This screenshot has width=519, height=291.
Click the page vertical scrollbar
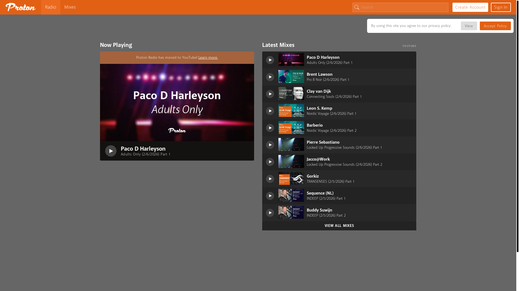[x=518, y=126]
